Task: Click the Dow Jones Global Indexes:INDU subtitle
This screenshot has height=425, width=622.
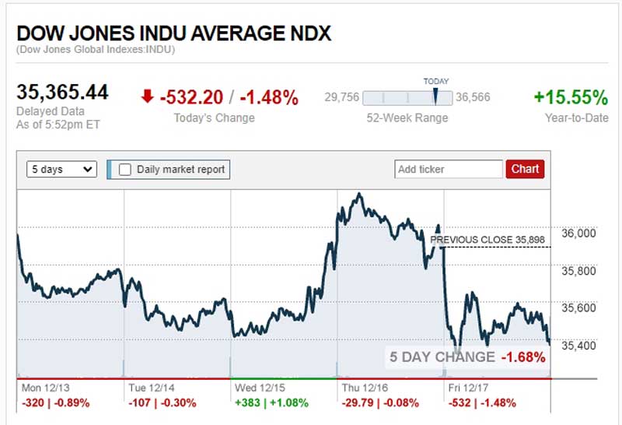Action: [96, 51]
